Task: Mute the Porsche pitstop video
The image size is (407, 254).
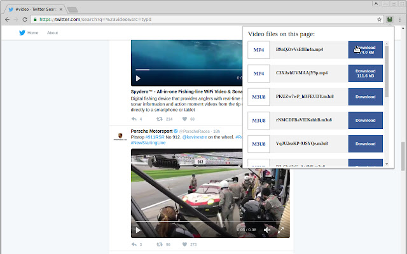Action: point(267,230)
